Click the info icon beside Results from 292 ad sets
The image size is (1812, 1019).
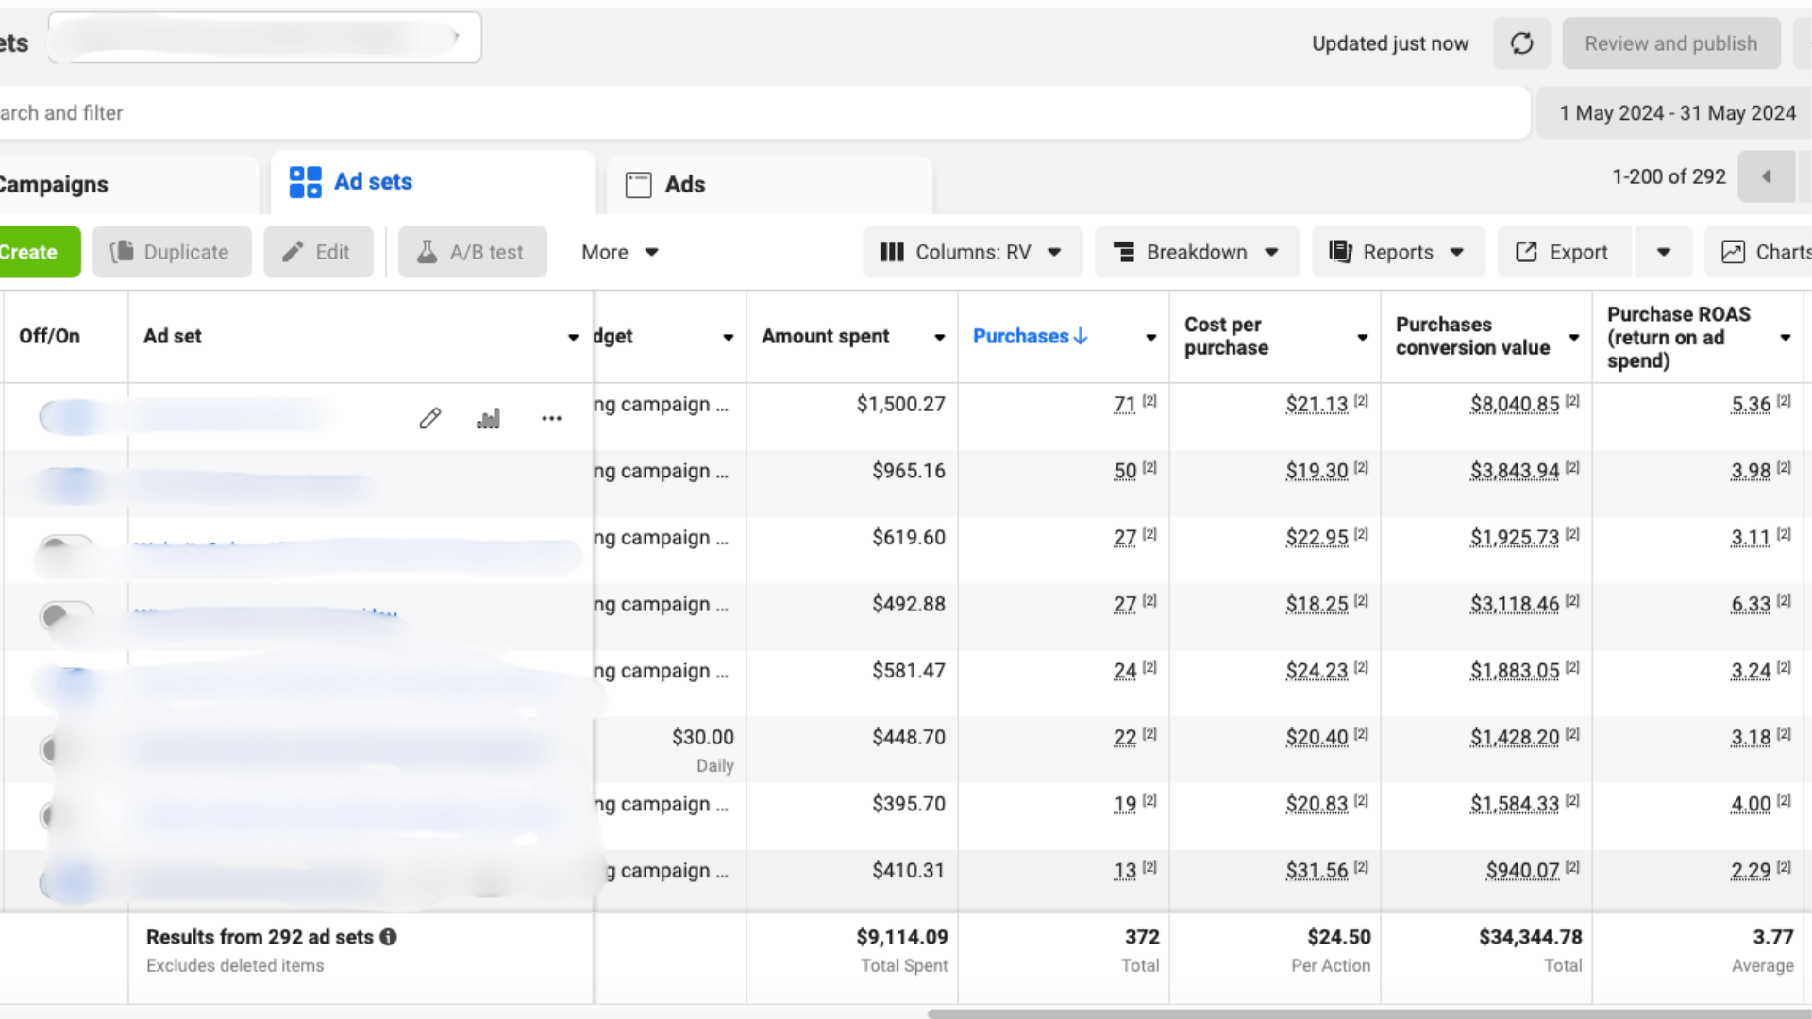tap(388, 937)
